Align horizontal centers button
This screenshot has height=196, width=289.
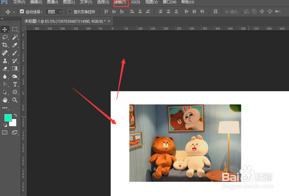(x=140, y=11)
